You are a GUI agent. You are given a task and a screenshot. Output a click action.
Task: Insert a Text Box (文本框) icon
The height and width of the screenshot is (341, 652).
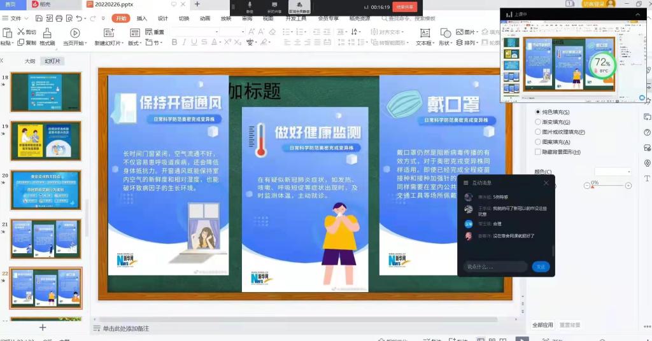(423, 32)
